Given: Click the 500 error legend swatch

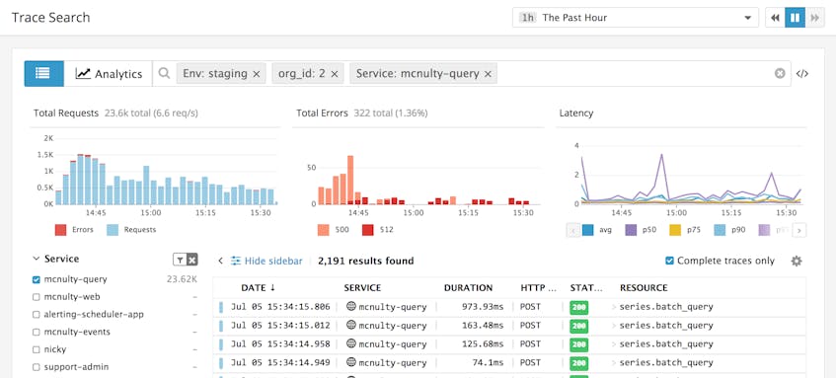Looking at the screenshot, I should click(x=323, y=230).
